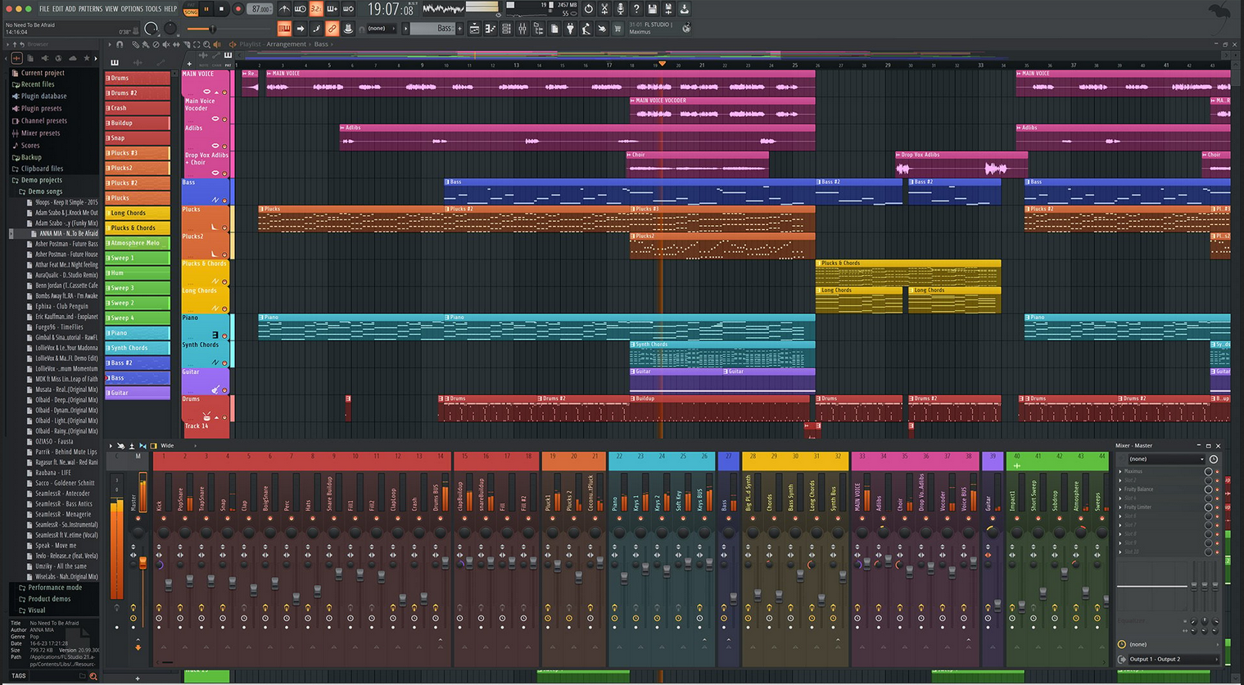Open the Plugin picker shopping cart icon
This screenshot has height=685, width=1244.
618,29
